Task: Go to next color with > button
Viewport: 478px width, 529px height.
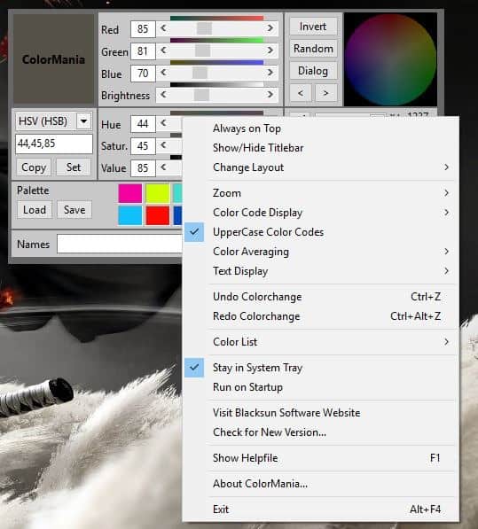Action: click(x=325, y=93)
